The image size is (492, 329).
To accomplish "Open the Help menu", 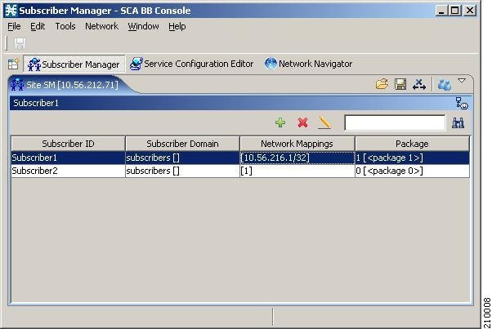I will click(x=177, y=26).
